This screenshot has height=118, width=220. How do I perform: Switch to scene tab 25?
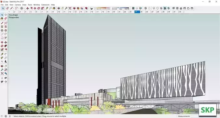(143, 12)
